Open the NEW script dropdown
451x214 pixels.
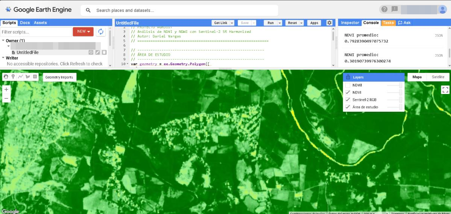(x=83, y=32)
